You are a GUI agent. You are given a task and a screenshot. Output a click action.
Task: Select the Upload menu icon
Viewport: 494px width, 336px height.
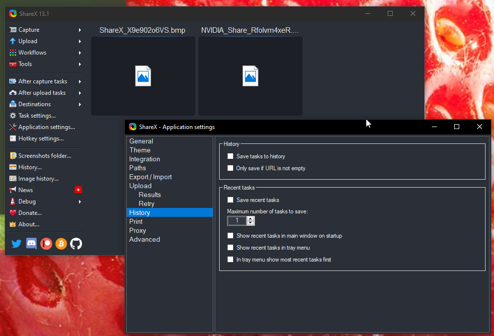point(12,41)
